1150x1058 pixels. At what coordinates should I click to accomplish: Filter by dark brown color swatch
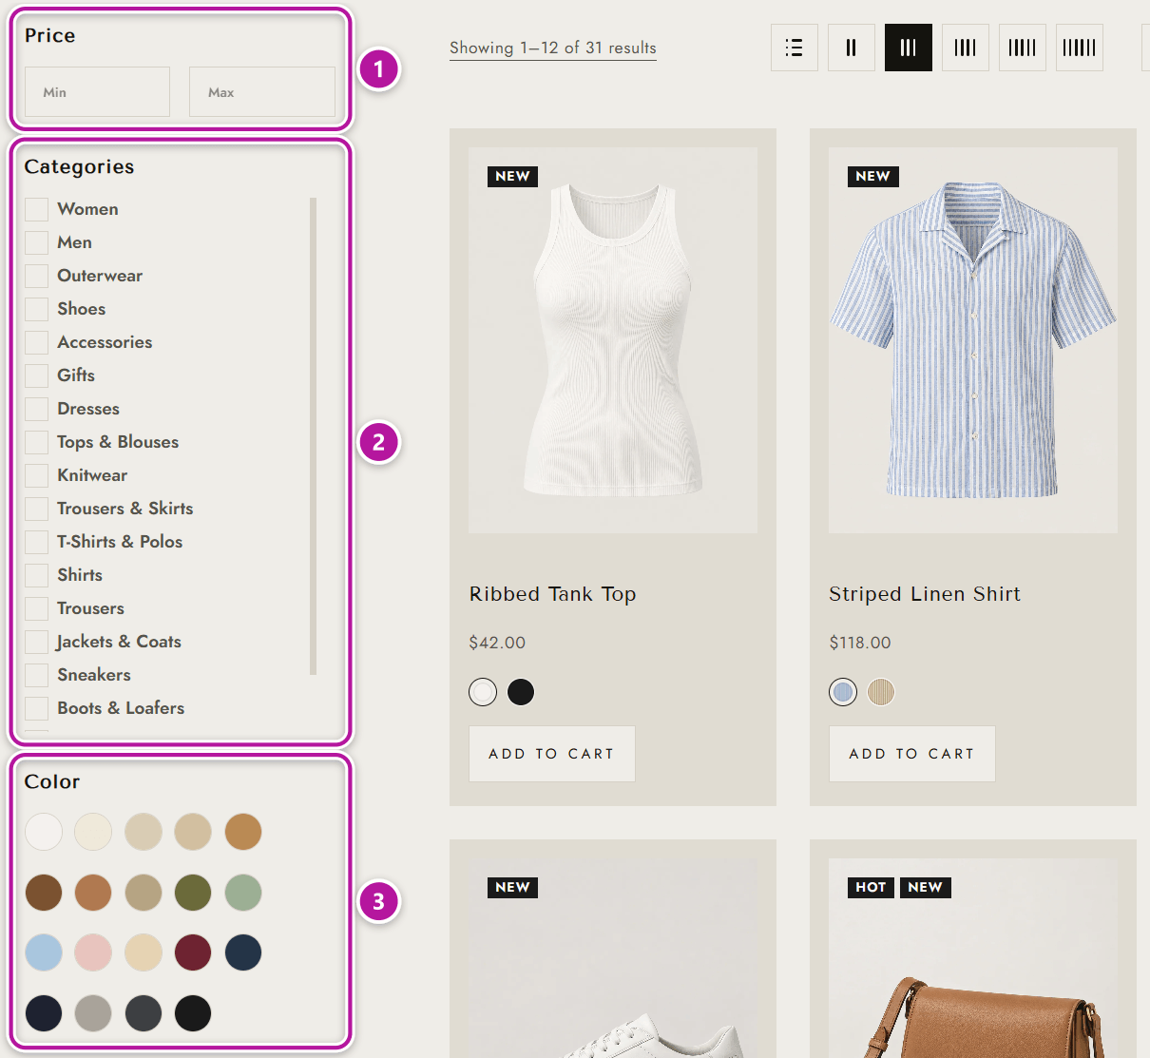point(44,893)
